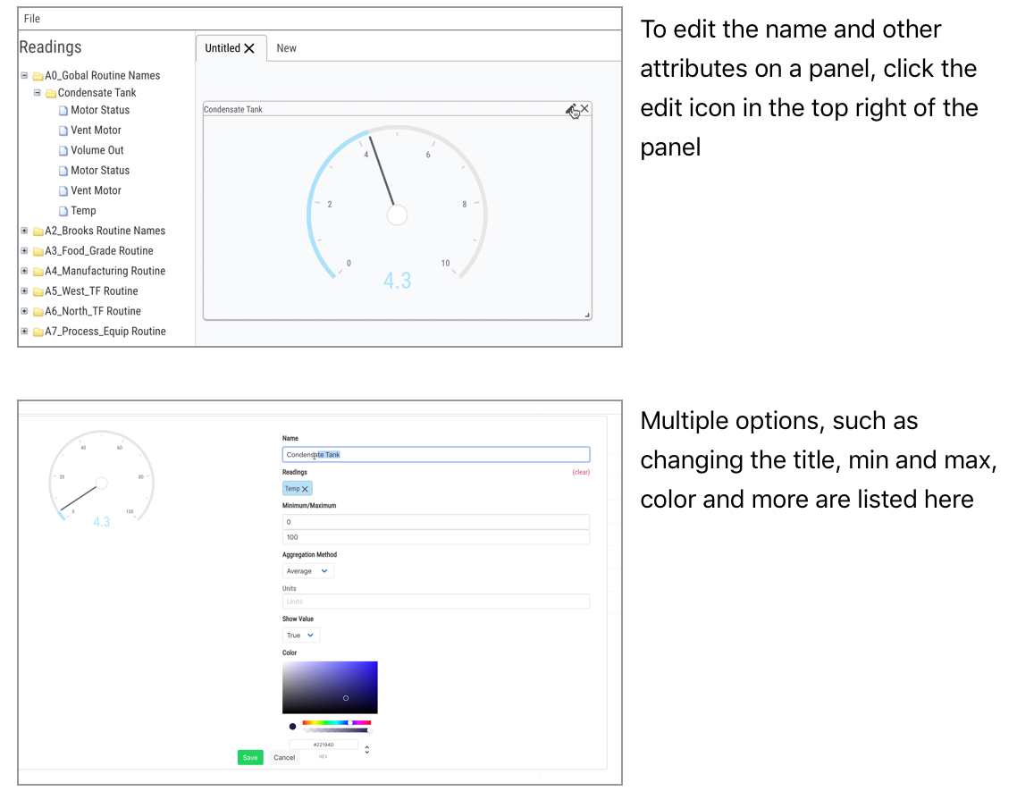
Task: Open the File menu
Action: point(32,19)
